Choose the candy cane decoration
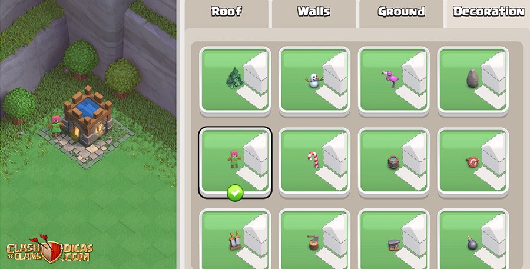Screen dimensions: 530x269 (x=314, y=162)
